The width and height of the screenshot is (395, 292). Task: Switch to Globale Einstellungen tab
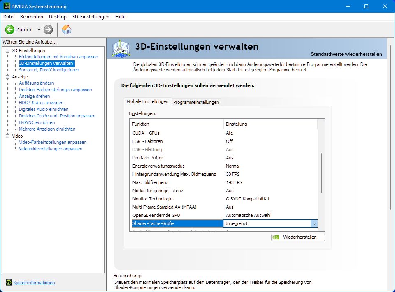148,101
